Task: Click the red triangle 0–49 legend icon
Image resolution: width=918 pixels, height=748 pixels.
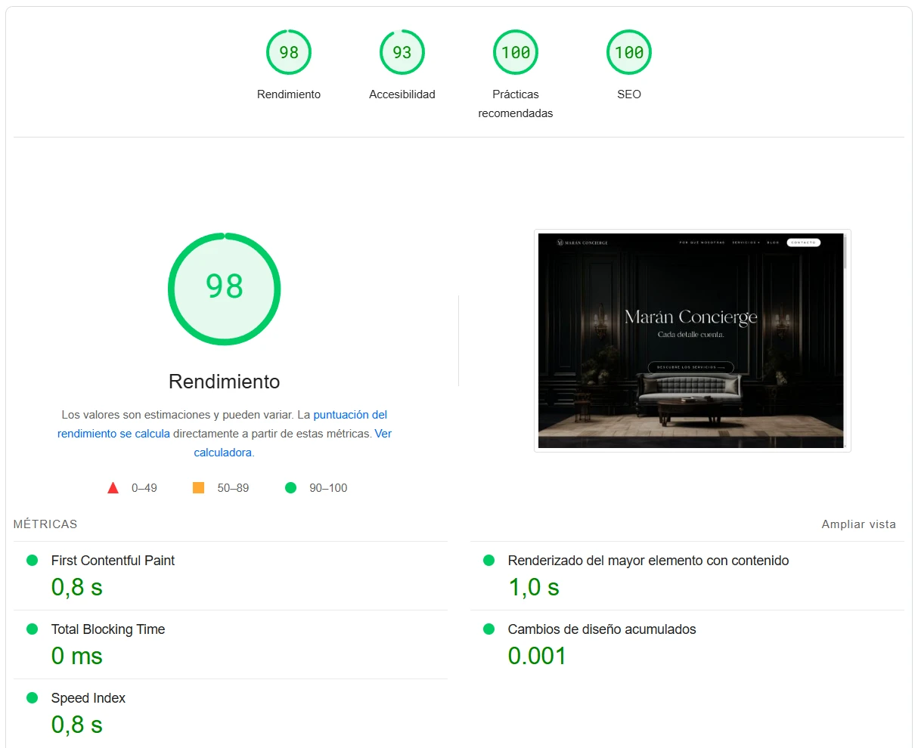Action: click(x=113, y=488)
